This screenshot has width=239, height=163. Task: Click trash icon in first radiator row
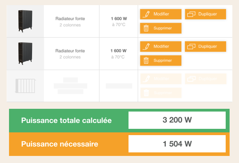tap(146, 28)
